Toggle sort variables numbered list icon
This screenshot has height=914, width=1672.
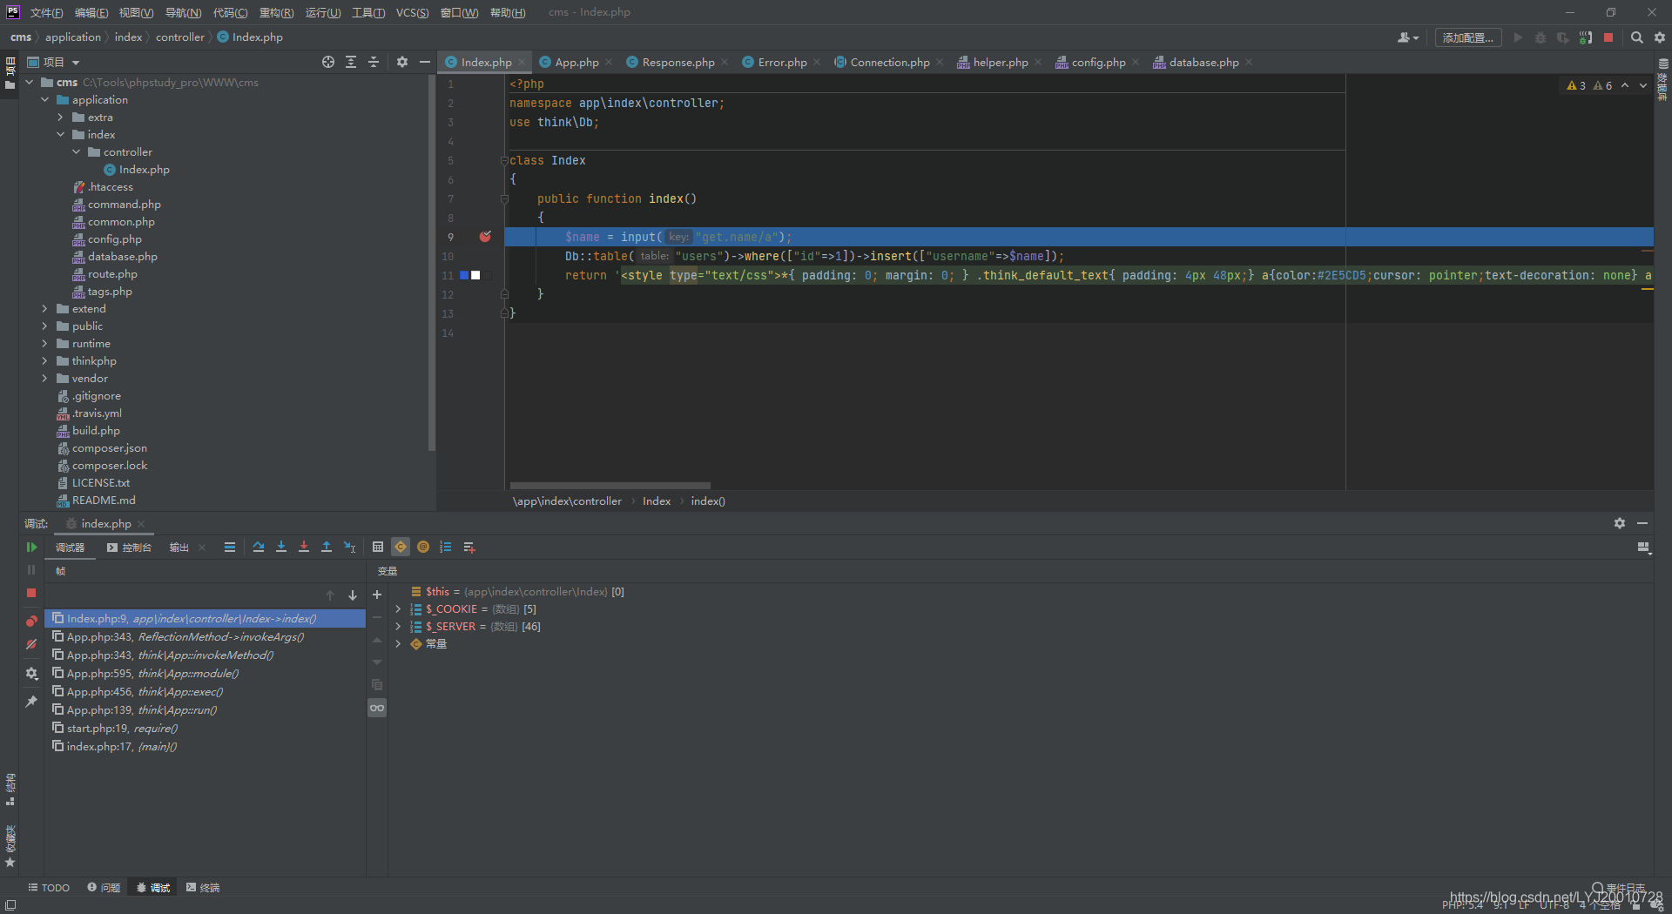pyautogui.click(x=446, y=548)
